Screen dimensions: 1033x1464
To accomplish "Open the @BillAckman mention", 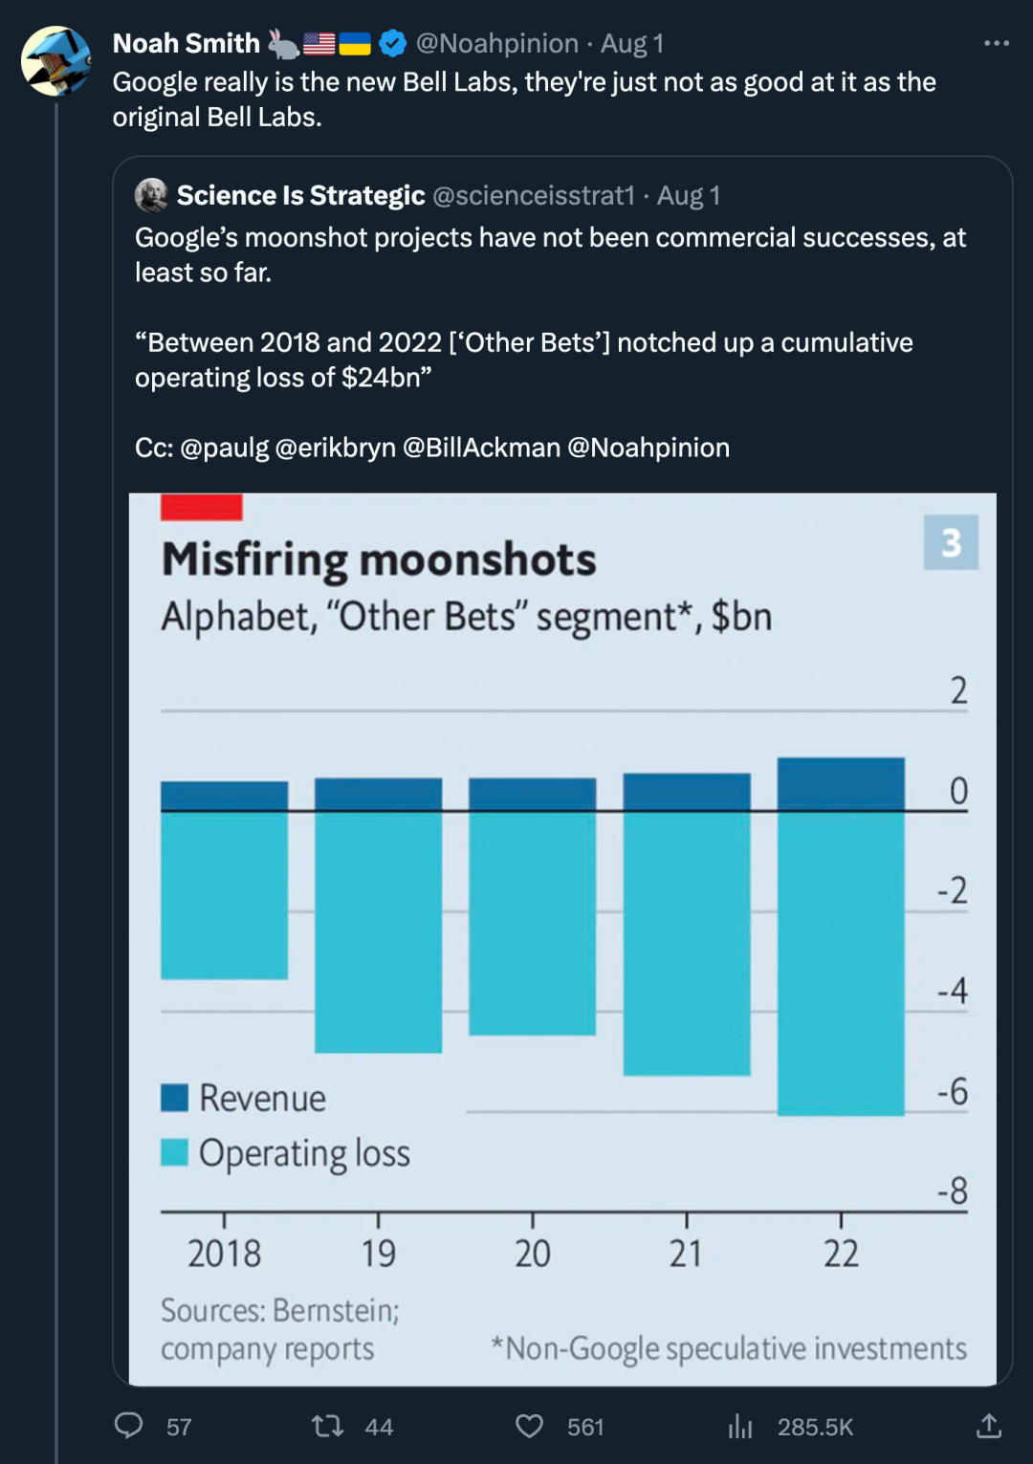I will (x=482, y=448).
